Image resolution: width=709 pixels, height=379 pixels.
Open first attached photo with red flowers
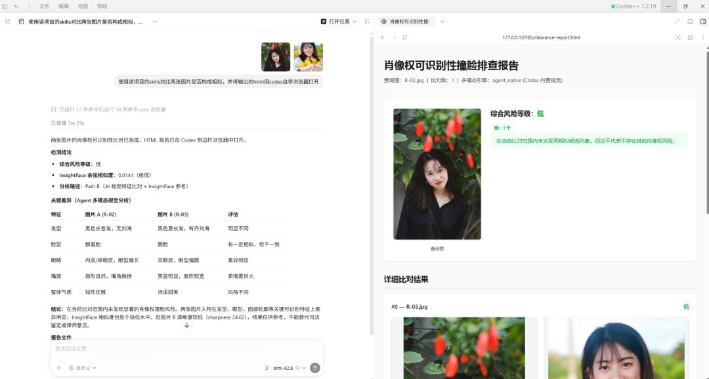click(x=276, y=57)
